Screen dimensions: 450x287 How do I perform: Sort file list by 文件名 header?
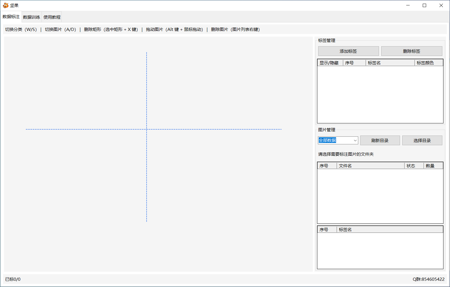[370, 166]
